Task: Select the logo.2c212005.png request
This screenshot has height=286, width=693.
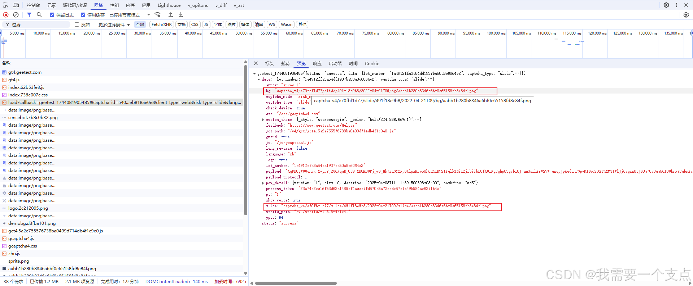Action: pos(121,208)
